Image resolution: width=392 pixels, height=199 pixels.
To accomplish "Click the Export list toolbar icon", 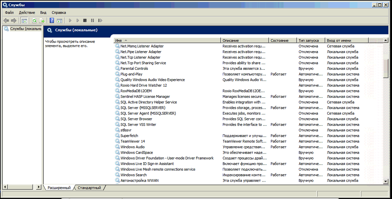I will (42, 21).
